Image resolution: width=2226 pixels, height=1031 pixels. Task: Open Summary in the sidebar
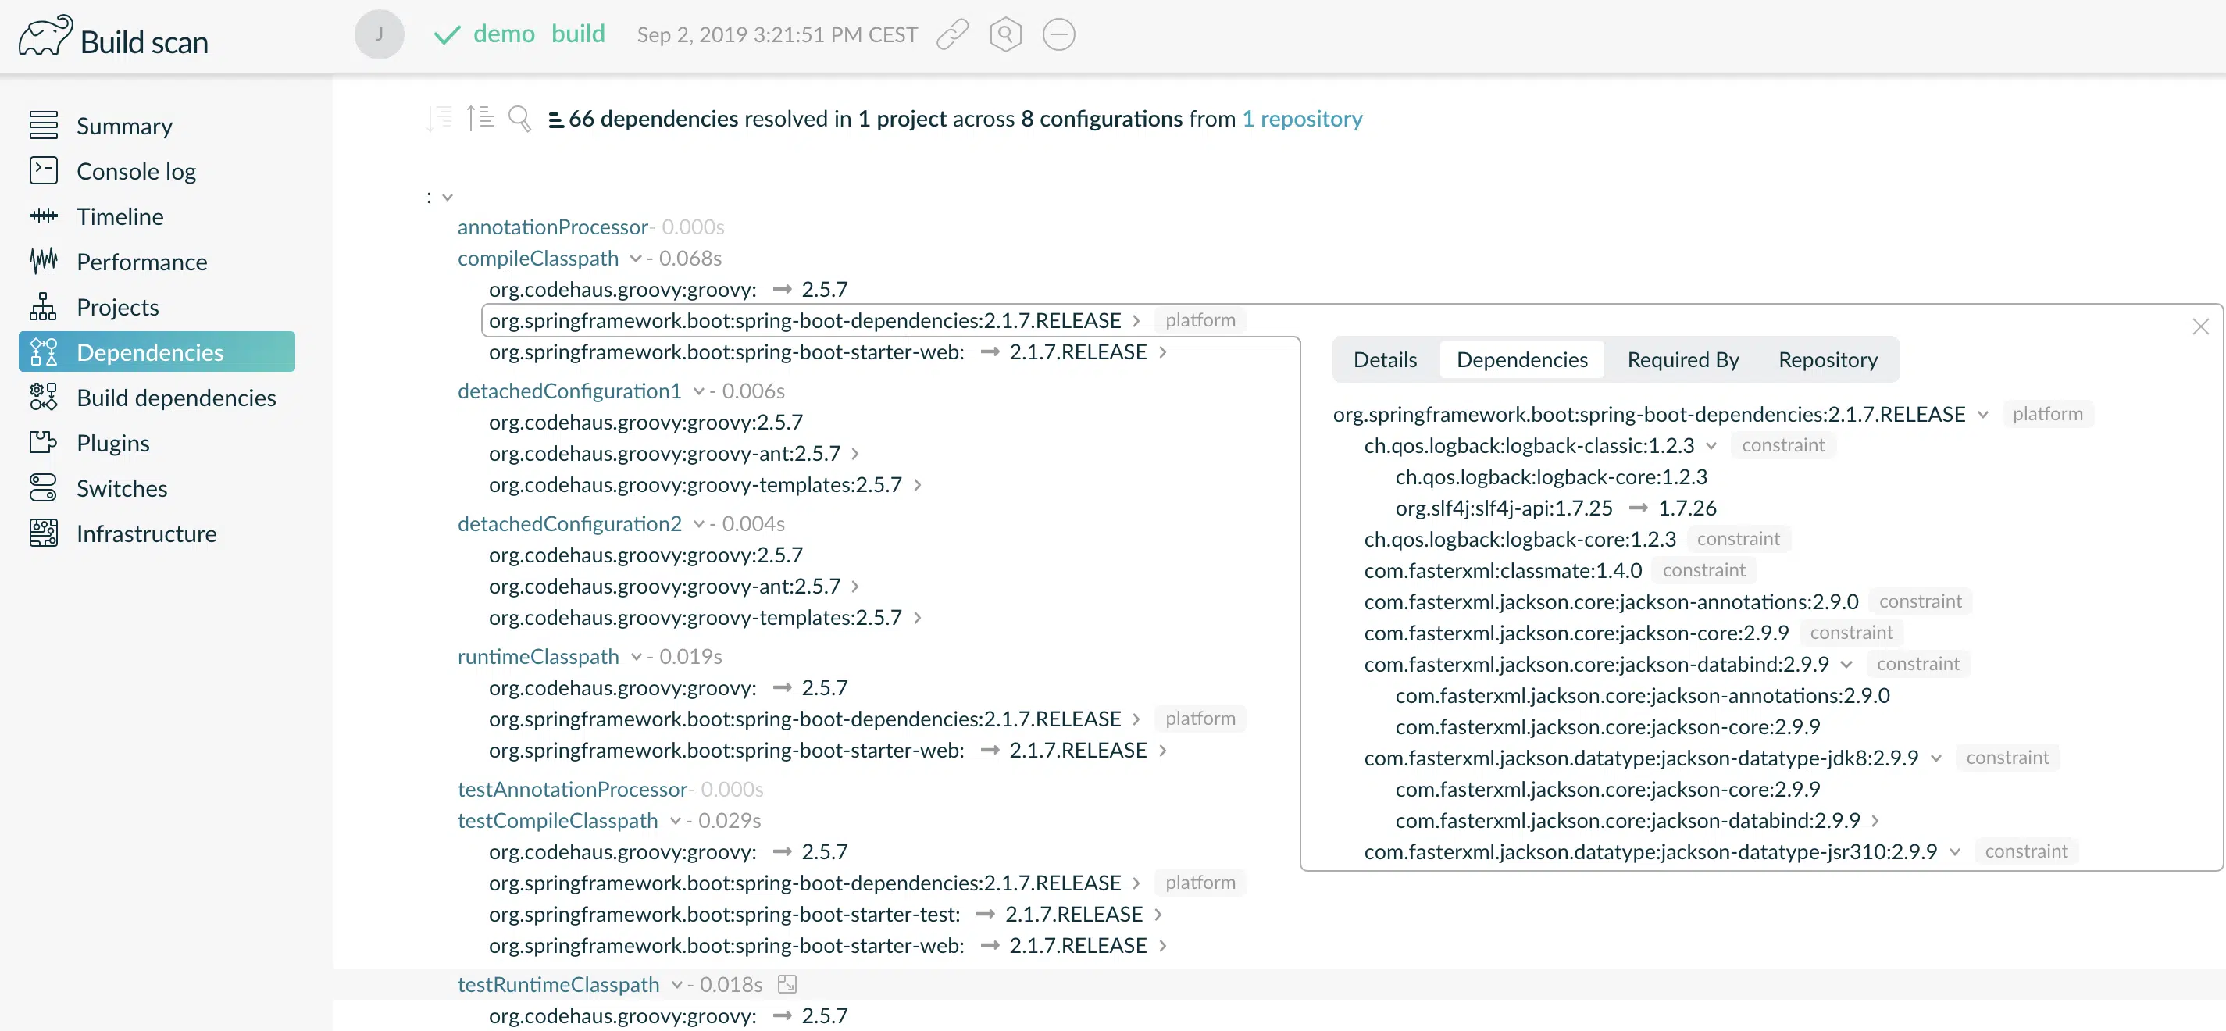pos(124,125)
